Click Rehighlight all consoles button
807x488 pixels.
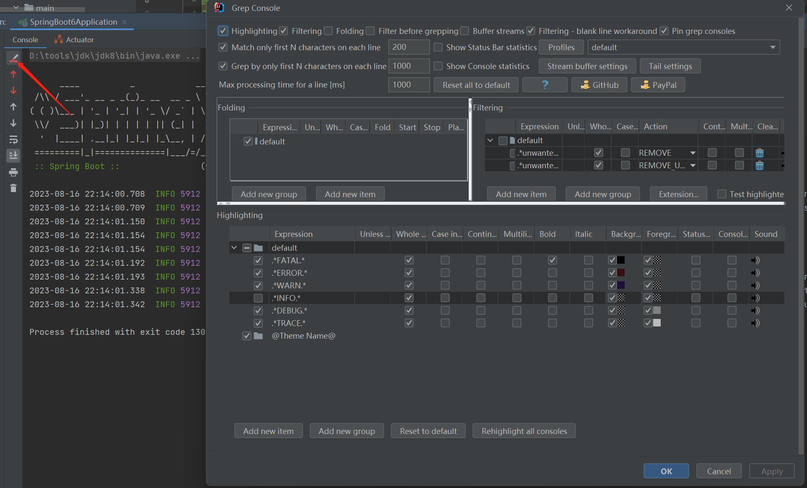point(524,431)
